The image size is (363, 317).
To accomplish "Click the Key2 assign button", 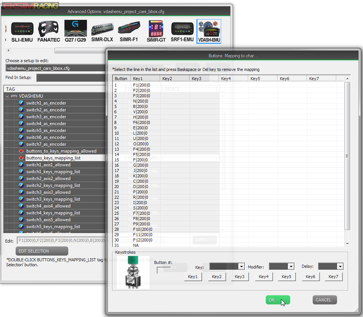I will (x=217, y=277).
